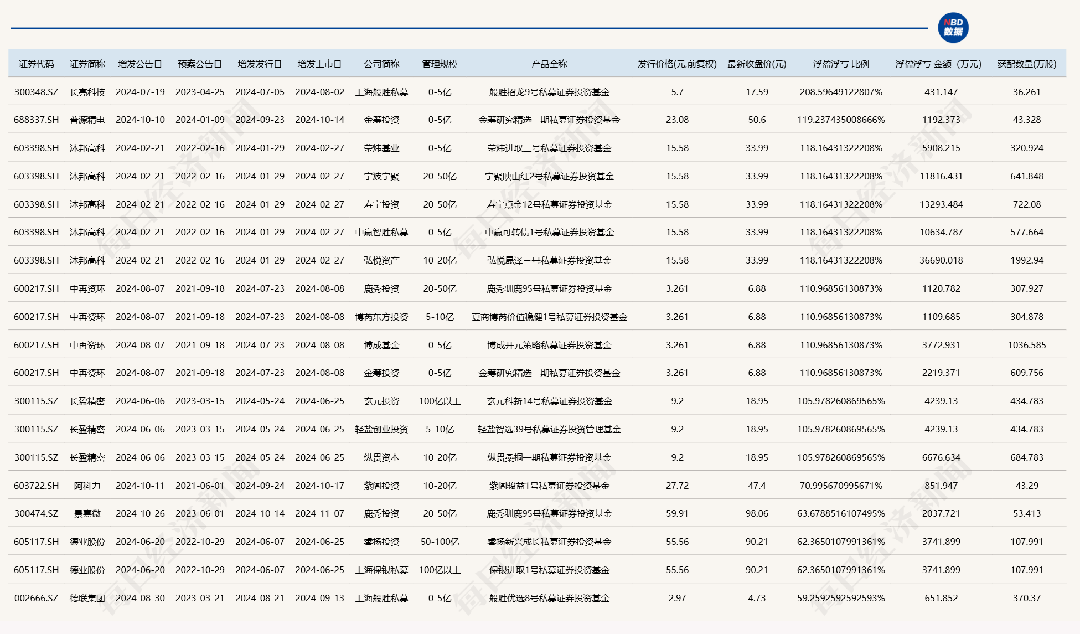Select 博芮东方投资 company cell
The image size is (1080, 634).
click(x=381, y=317)
